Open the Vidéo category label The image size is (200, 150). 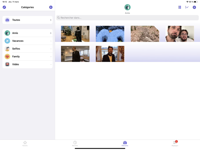[x=15, y=64]
